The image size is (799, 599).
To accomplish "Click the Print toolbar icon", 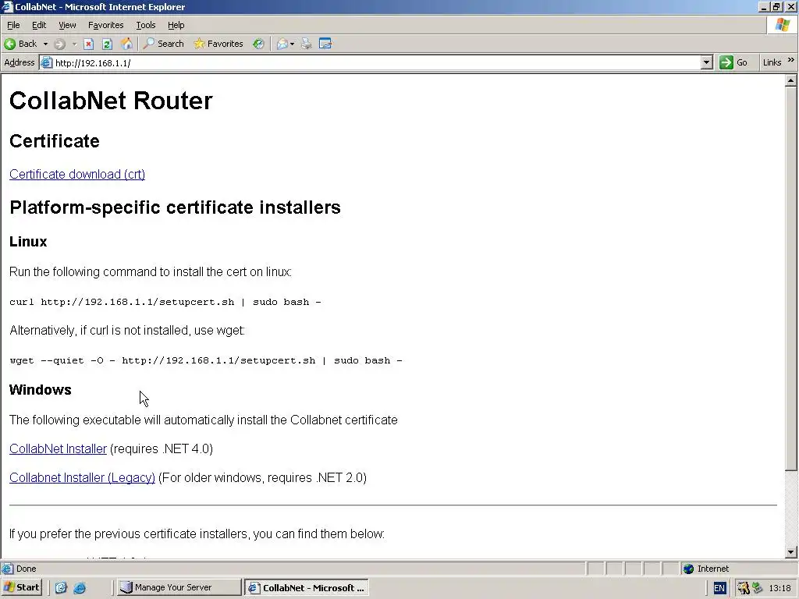I will click(306, 44).
